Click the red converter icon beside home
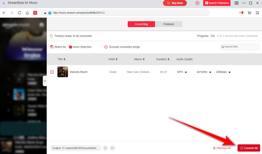 [35, 13]
